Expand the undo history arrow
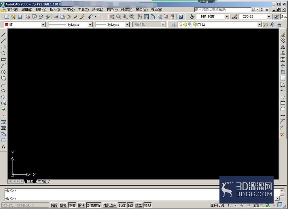Screen dimensions: 288x209 pyautogui.click(x=95, y=17)
